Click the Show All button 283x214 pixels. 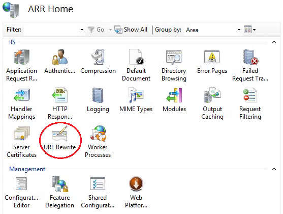point(131,30)
